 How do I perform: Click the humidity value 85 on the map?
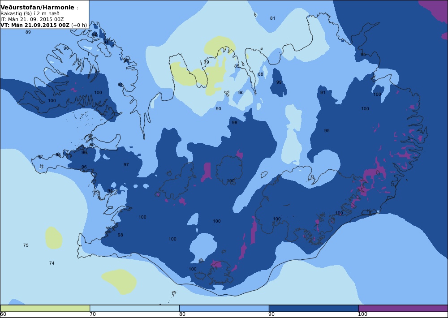pyautogui.click(x=237, y=66)
